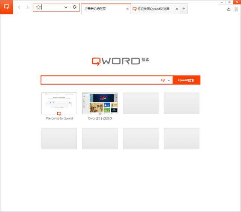Open the Qword网上应用店 thumbnail
The width and height of the screenshot is (241, 212).
point(100,103)
